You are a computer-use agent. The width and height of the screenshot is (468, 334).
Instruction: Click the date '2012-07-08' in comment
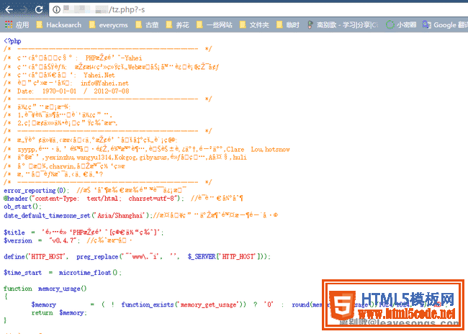(112, 91)
